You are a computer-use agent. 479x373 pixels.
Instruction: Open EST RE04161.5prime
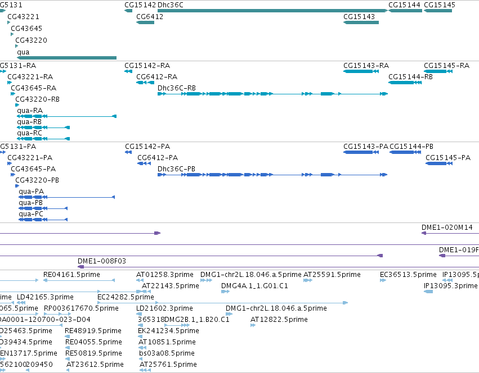point(71,275)
